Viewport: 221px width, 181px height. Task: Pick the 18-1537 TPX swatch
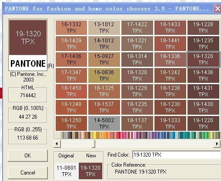pyautogui.click(x=104, y=107)
